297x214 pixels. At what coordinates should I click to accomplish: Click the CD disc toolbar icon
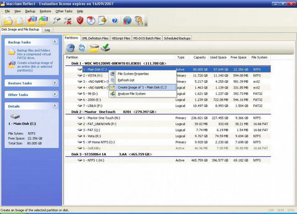pos(91,20)
